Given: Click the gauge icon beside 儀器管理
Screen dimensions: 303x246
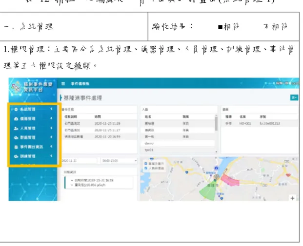Looking at the screenshot, I should [x=16, y=119].
